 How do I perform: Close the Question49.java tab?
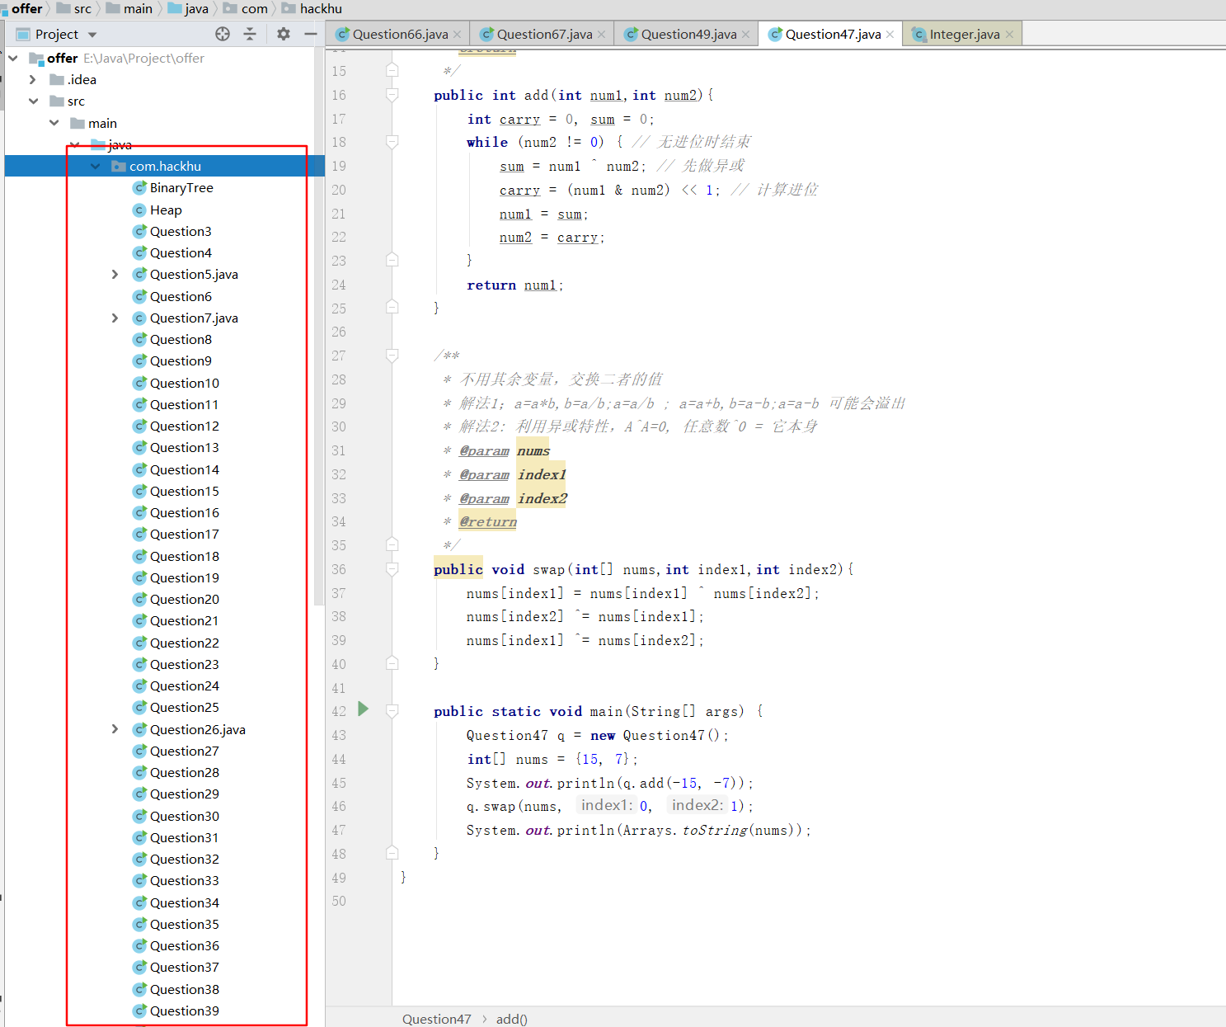(x=745, y=35)
